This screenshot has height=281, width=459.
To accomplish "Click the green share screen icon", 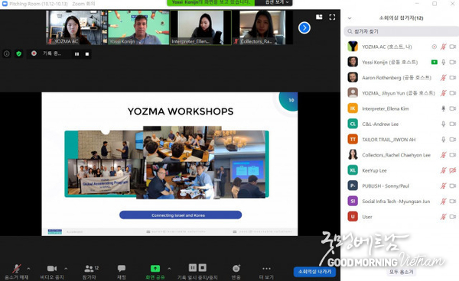I will pos(155,268).
